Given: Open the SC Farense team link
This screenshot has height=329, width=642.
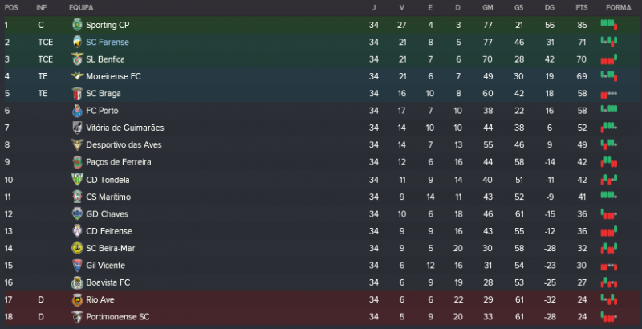Looking at the screenshot, I should 108,42.
